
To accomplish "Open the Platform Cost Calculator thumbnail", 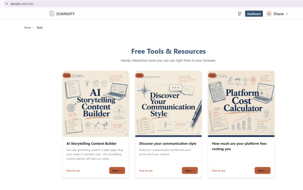I will pyautogui.click(x=241, y=104).
